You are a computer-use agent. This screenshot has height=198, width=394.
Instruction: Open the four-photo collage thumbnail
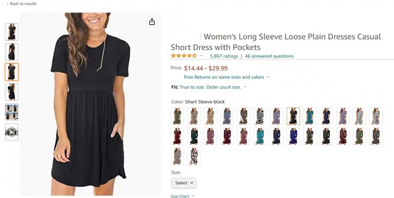(12, 112)
